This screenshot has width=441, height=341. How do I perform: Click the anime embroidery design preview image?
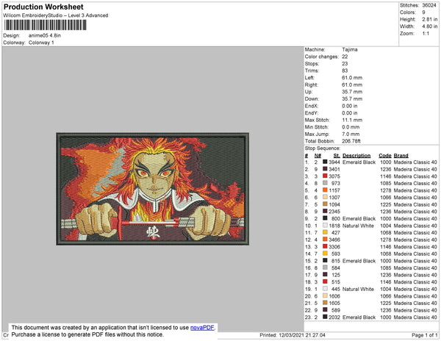(152, 189)
